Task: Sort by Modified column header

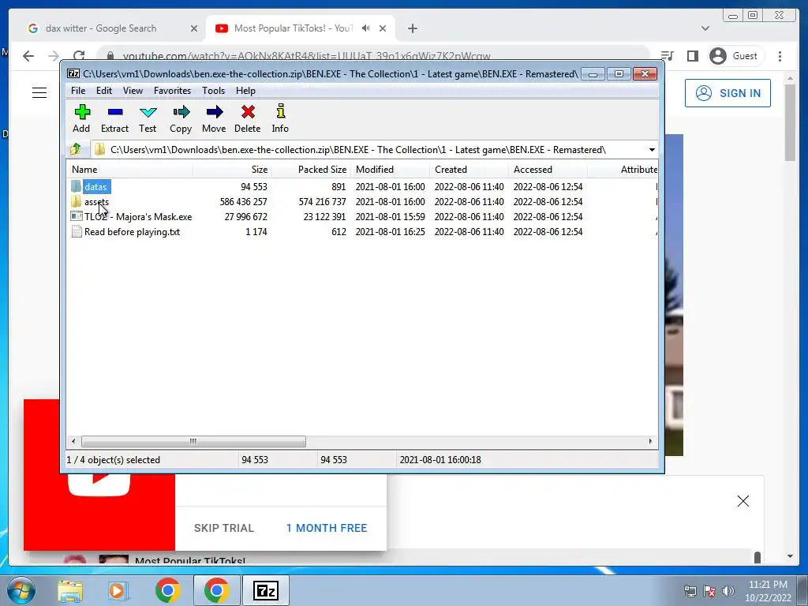Action: tap(390, 170)
